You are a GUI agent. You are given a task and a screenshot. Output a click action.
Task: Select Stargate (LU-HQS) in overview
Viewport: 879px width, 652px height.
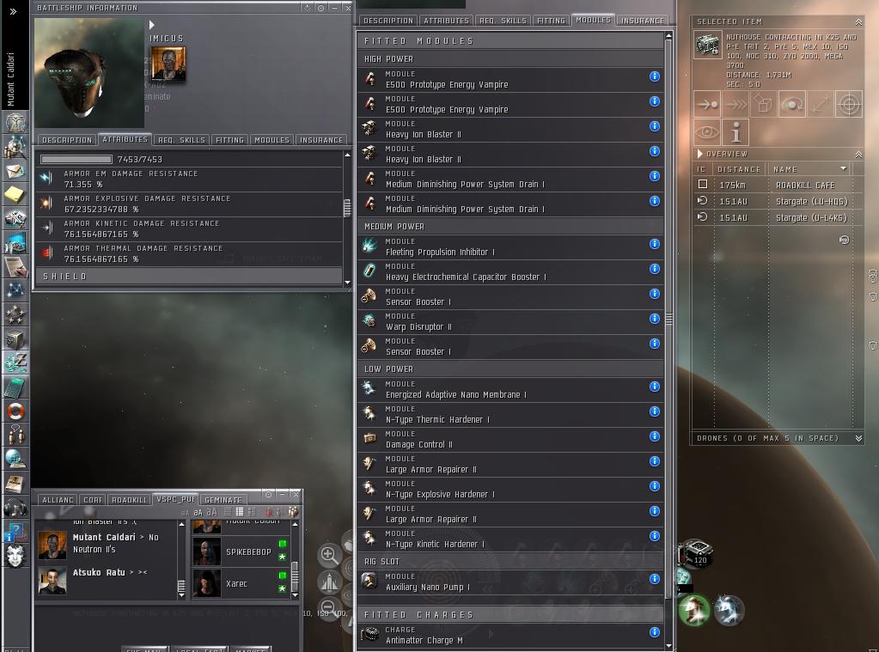777,201
